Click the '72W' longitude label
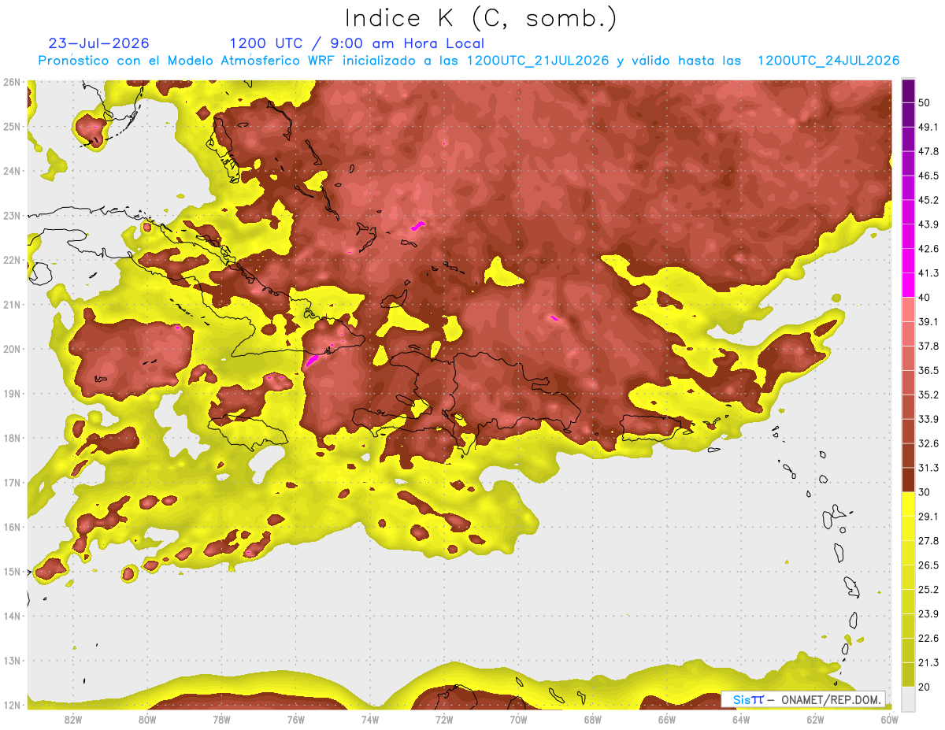945x730 pixels. click(x=444, y=719)
